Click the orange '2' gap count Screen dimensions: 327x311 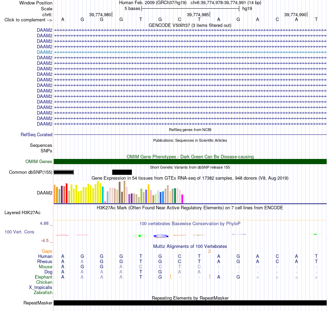209,251
